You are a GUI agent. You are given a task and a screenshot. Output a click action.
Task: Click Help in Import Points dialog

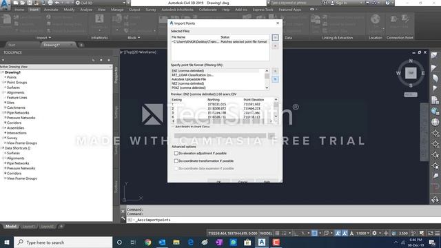pos(267,181)
